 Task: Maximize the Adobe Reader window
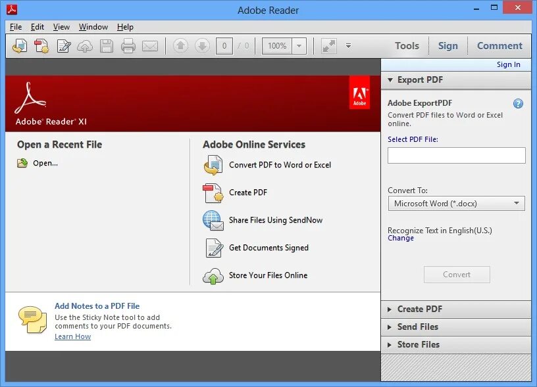(494, 7)
